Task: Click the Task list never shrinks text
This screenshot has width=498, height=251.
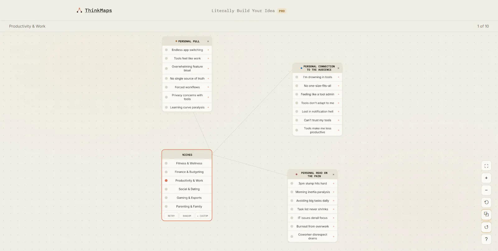Action: click(x=312, y=209)
